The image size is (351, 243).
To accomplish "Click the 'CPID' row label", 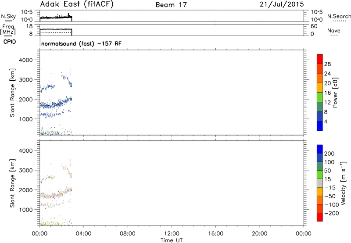I will pyautogui.click(x=10, y=42).
